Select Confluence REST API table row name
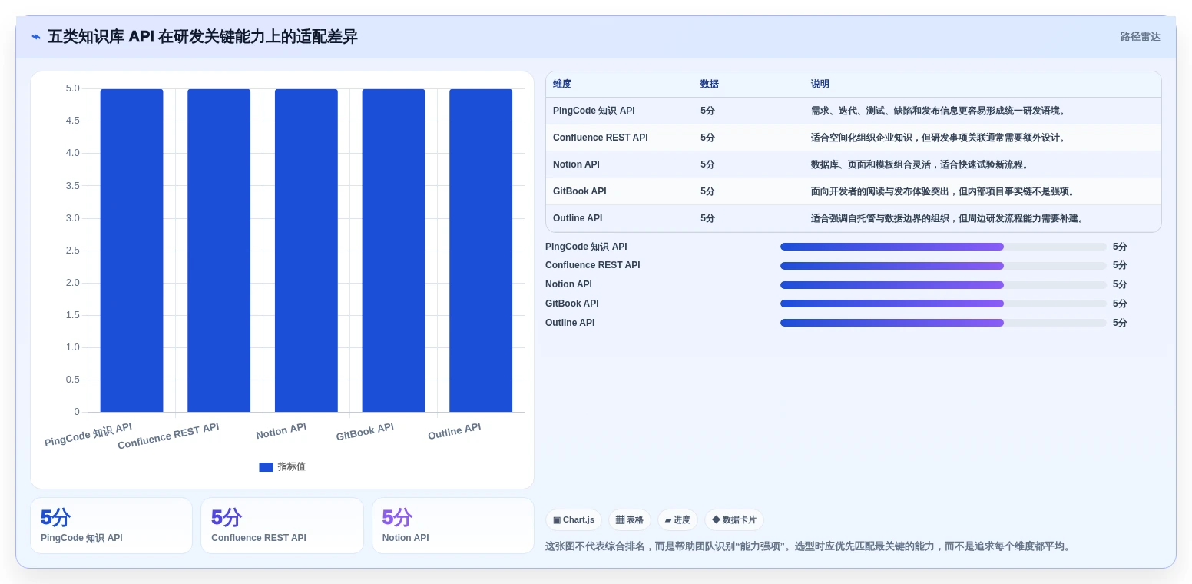Screen dimensions: 1192x584 [600, 138]
